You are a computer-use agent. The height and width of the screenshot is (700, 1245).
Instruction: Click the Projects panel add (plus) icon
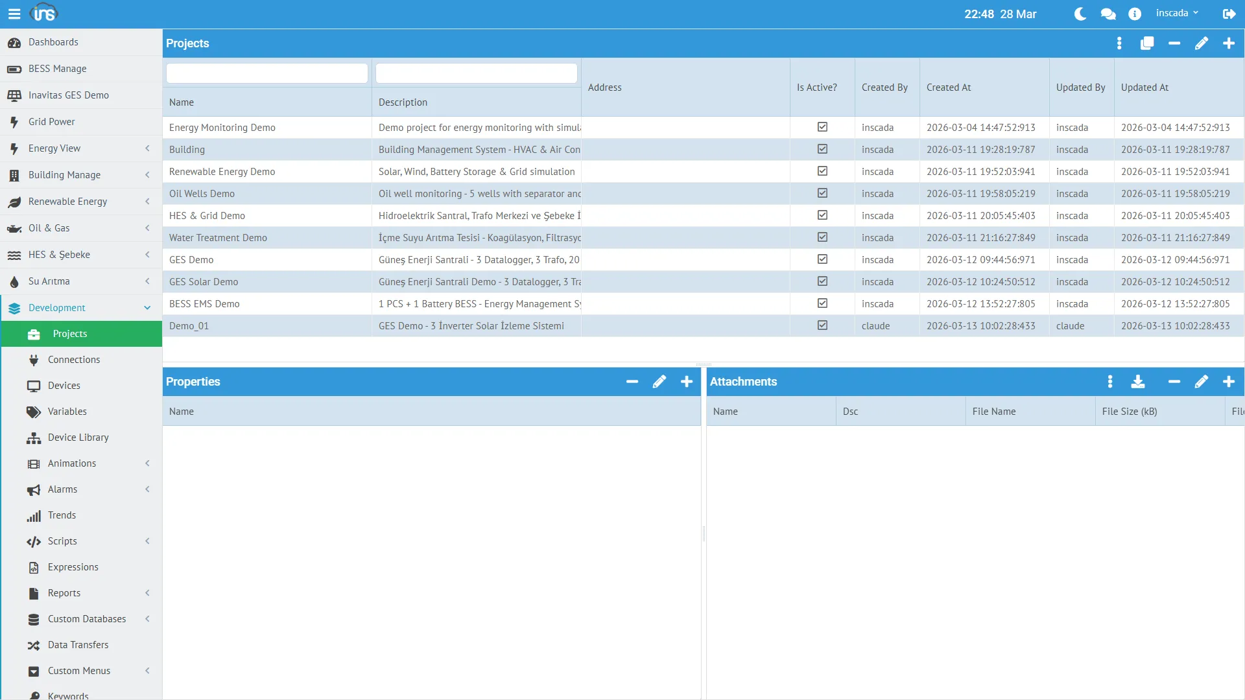pos(1228,43)
